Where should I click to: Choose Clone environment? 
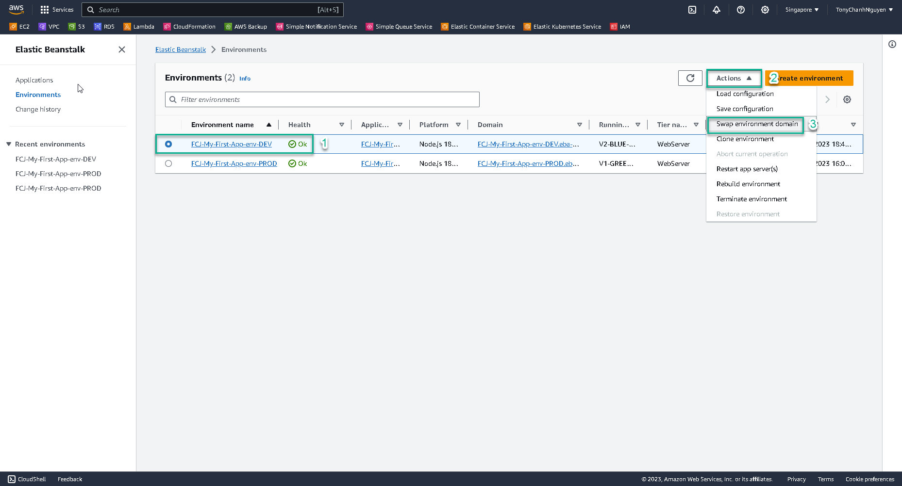(x=745, y=139)
